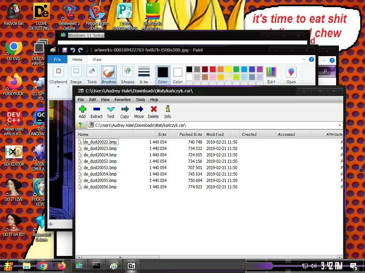This screenshot has width=365, height=273.
Task: Pick the yellow swatch in Paint palette
Action: [228, 69]
